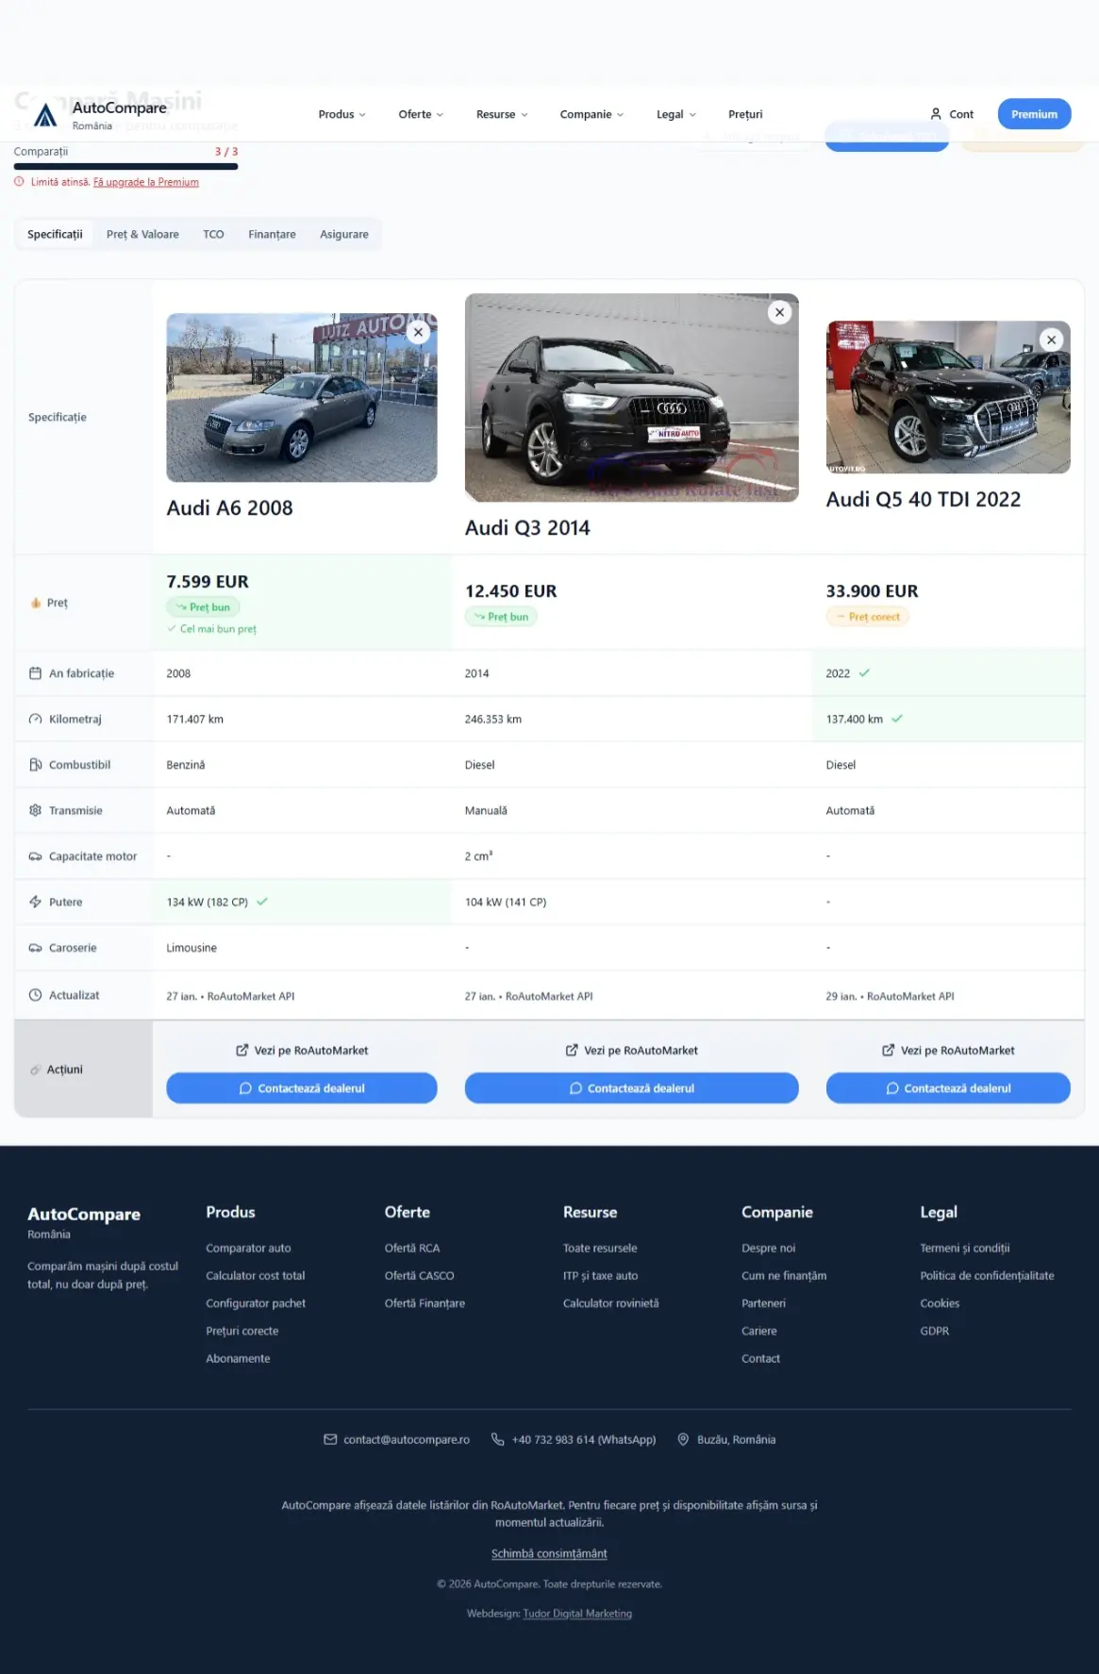1099x1674 pixels.
Task: Open Vezi pe RoAutoMarket for Audi A6
Action: pos(302,1050)
